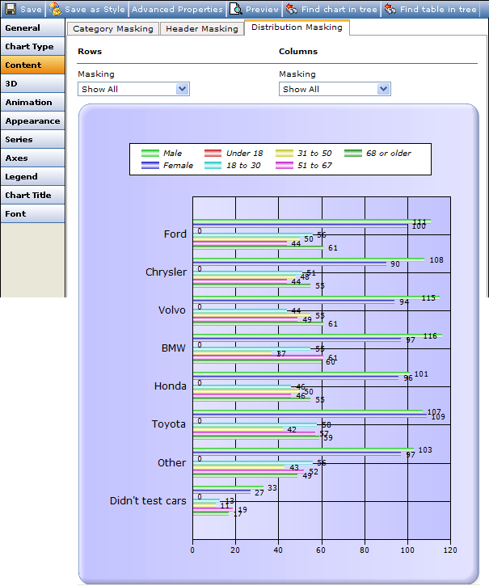489x586 pixels.
Task: Open the General settings section
Action: click(32, 28)
